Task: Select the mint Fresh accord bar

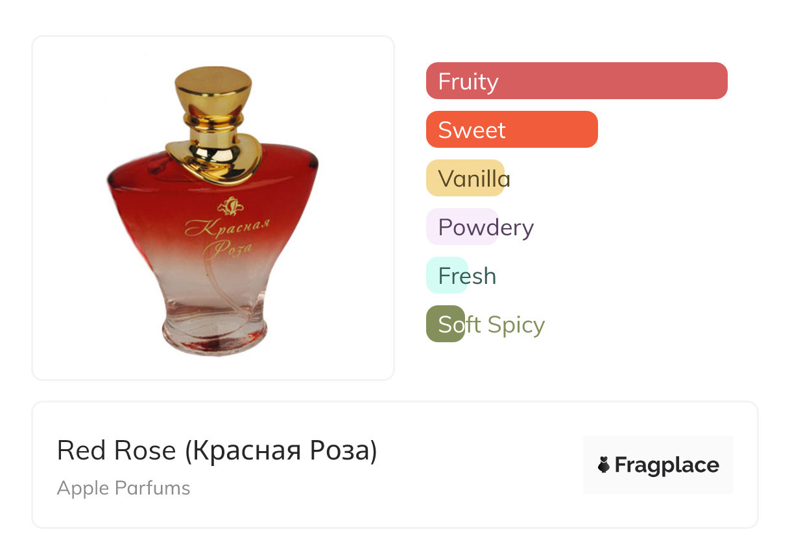Action: coord(447,275)
